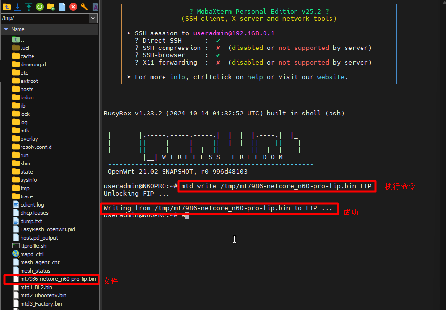Create a new file via toolbar
The image size is (446, 310).
62,6
